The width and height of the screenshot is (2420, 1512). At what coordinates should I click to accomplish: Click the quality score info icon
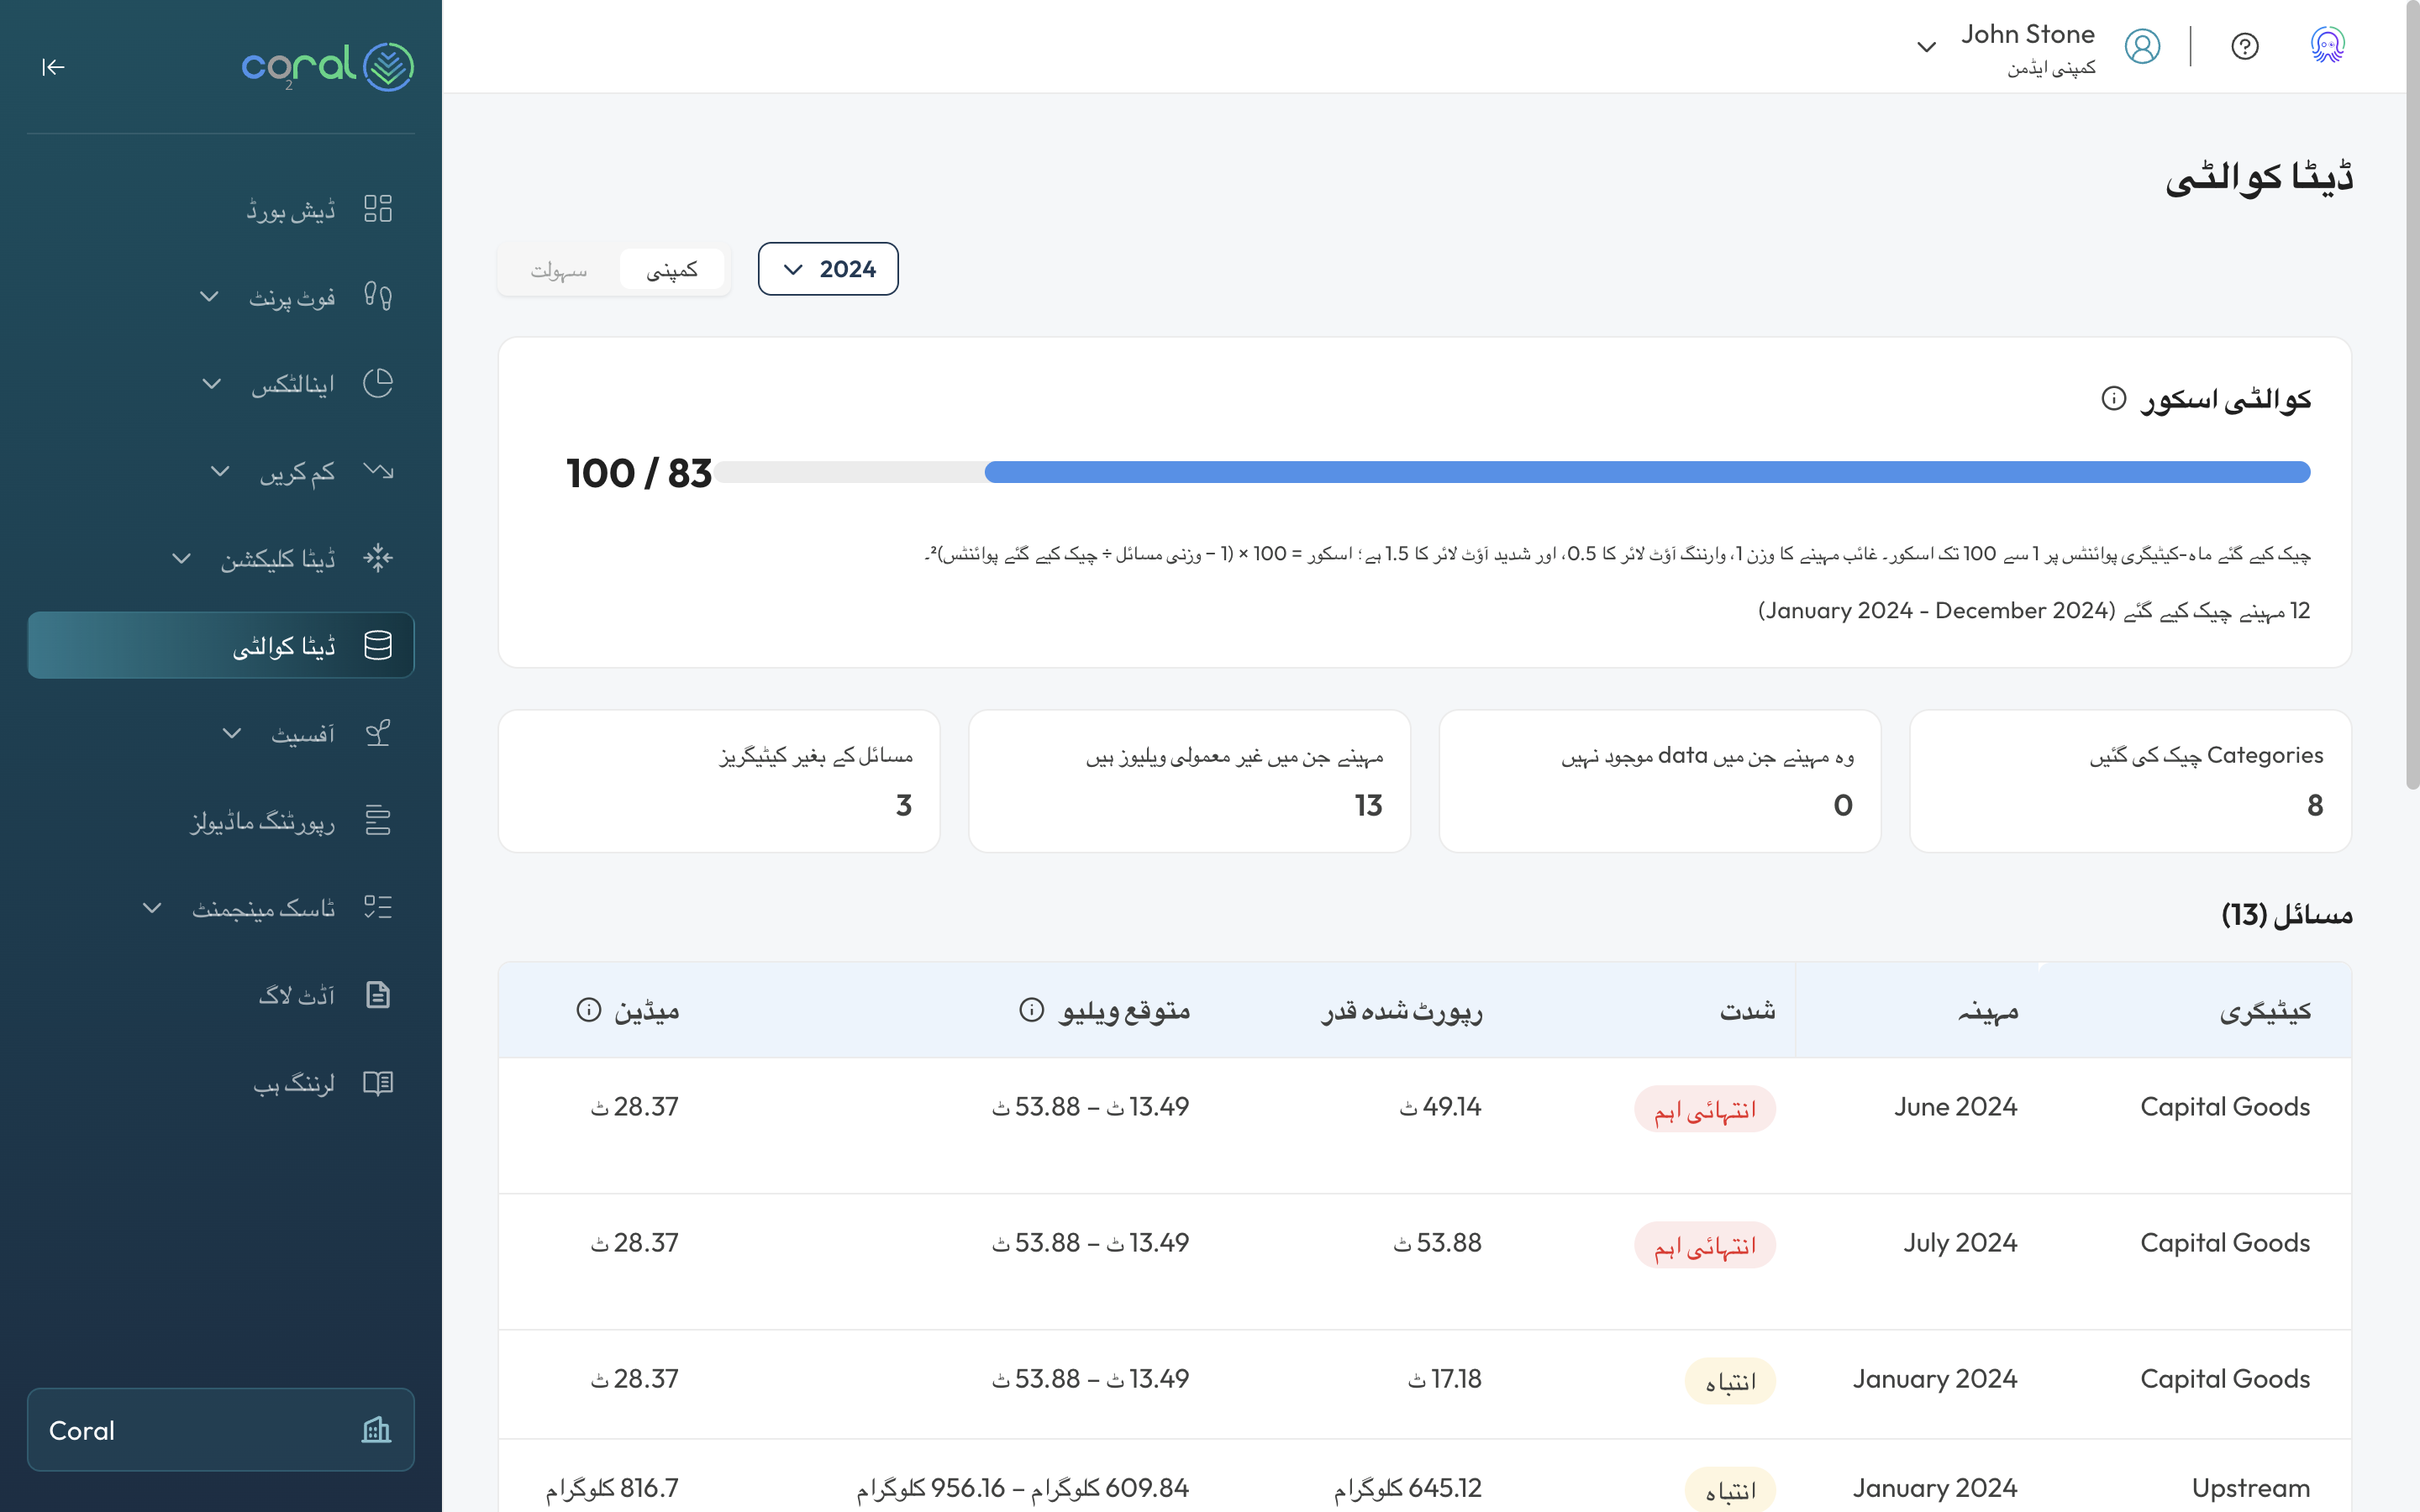2114,398
